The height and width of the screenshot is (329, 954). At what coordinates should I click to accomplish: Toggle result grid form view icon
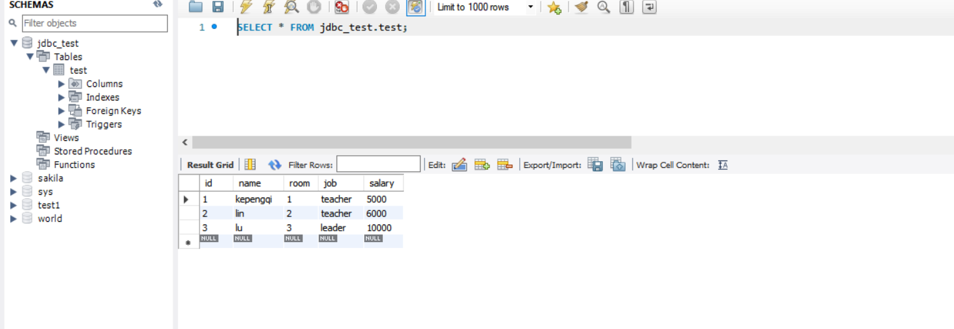point(250,164)
